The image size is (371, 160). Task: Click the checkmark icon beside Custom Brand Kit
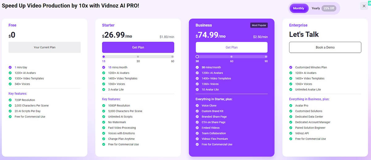coord(197,111)
